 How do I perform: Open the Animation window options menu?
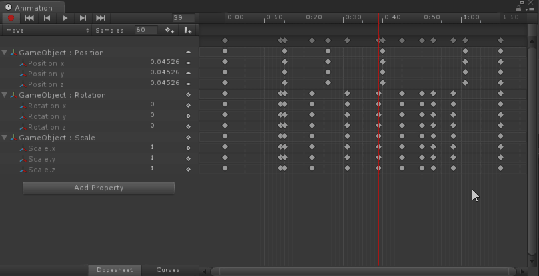[x=530, y=9]
